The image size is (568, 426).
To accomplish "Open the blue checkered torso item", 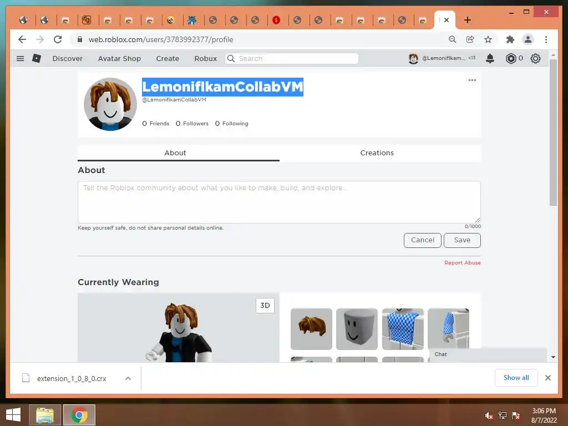I will click(403, 329).
